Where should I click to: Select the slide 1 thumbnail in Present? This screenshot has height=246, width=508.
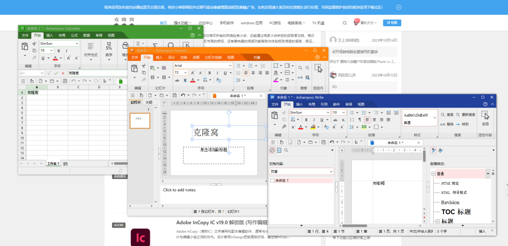coord(140,121)
